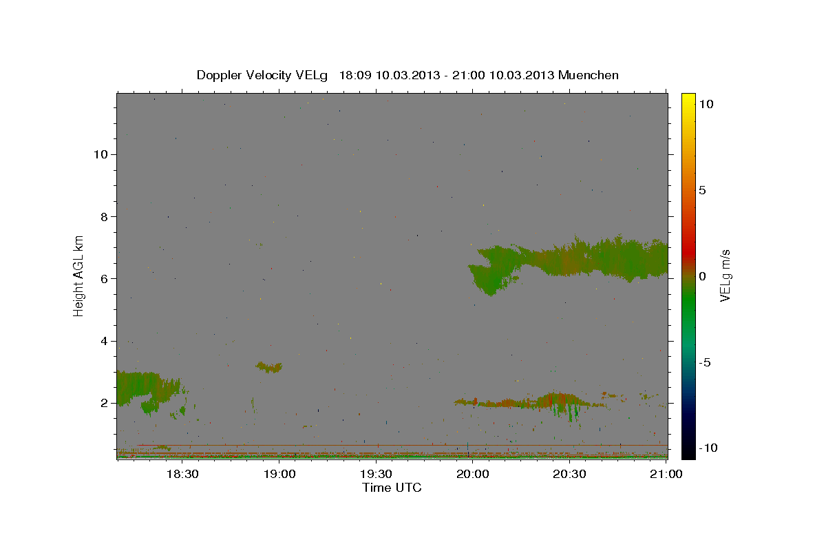Click the colorbar value 10
826x551 pixels.
click(706, 104)
